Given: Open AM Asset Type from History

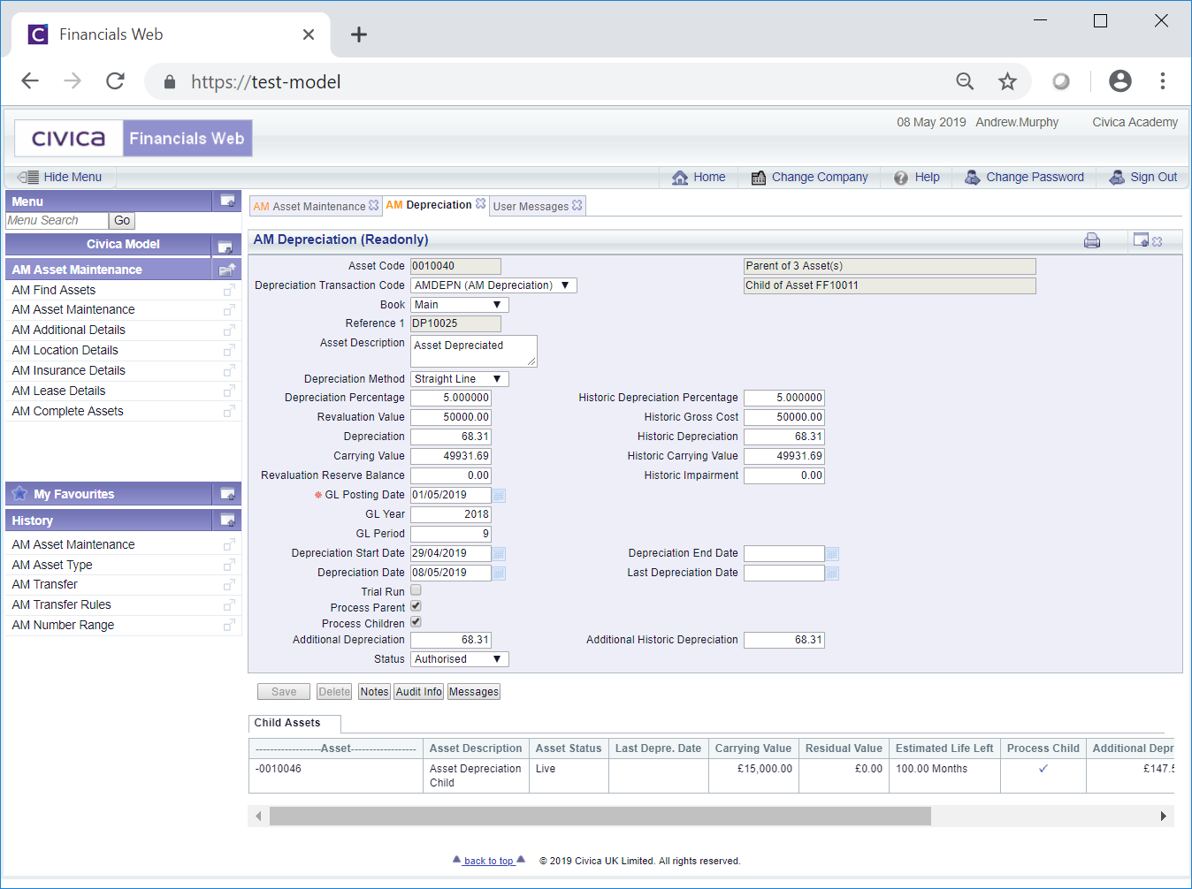Looking at the screenshot, I should pyautogui.click(x=52, y=565).
